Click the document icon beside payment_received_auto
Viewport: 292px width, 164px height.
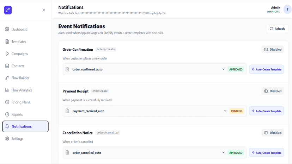pyautogui.click(x=67, y=111)
